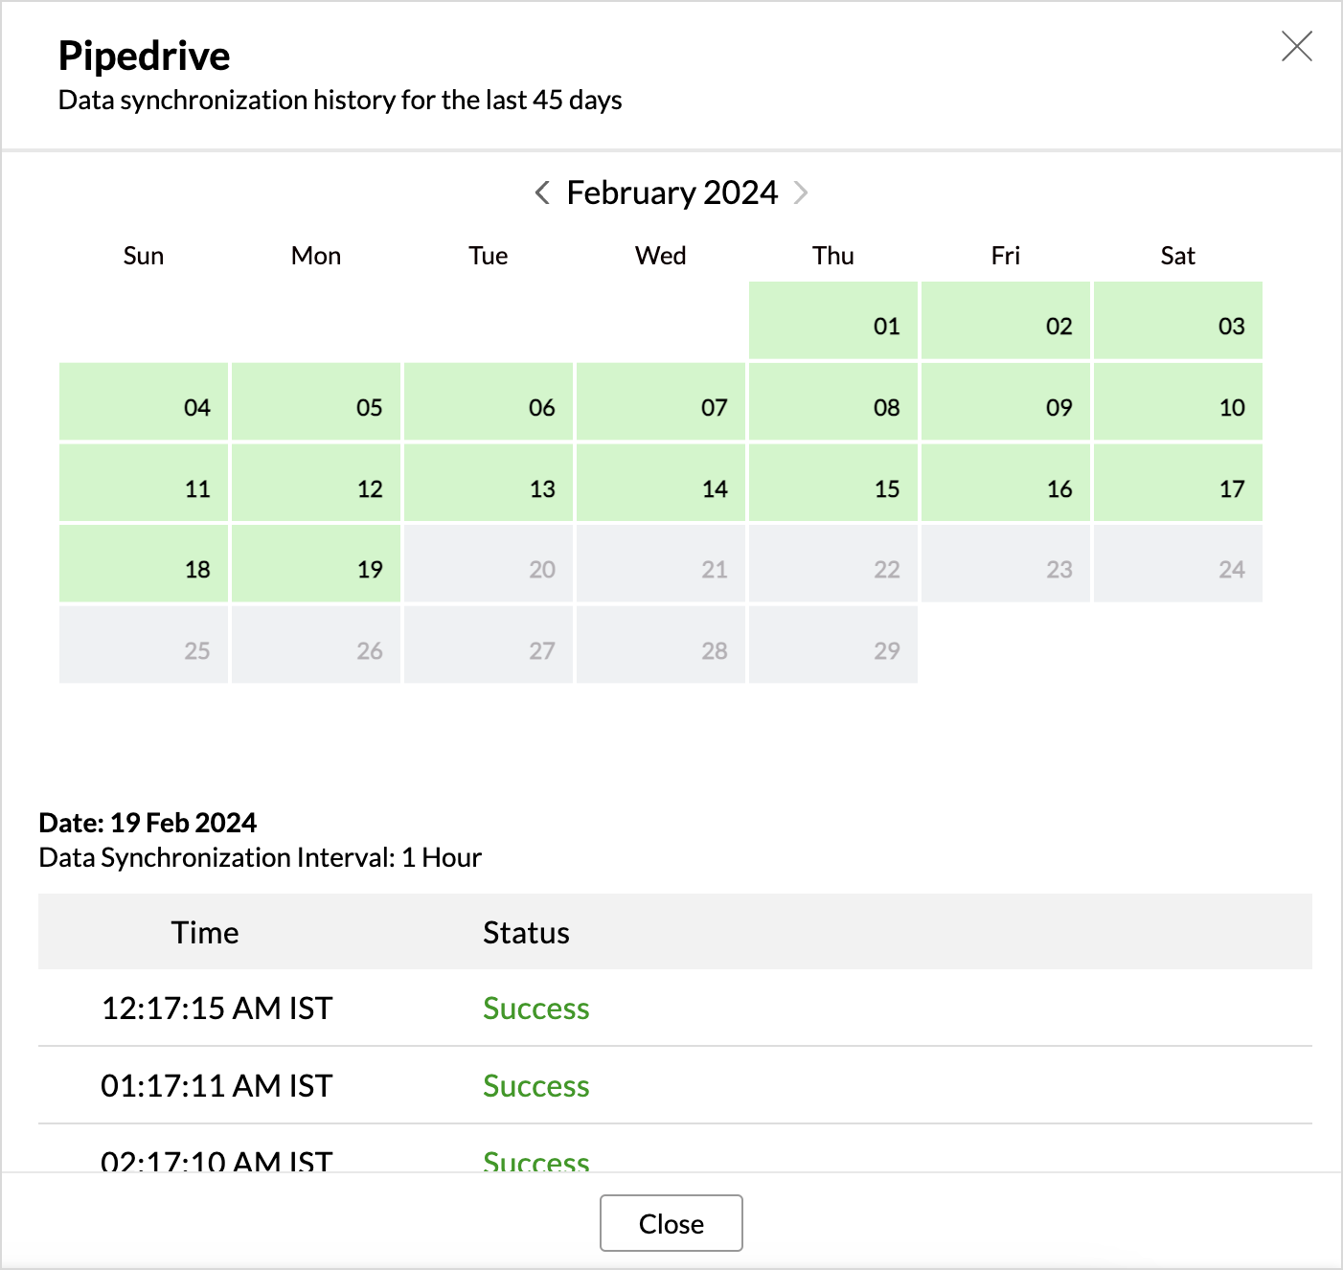Click the Status column header
The height and width of the screenshot is (1270, 1343).
pyautogui.click(x=526, y=932)
